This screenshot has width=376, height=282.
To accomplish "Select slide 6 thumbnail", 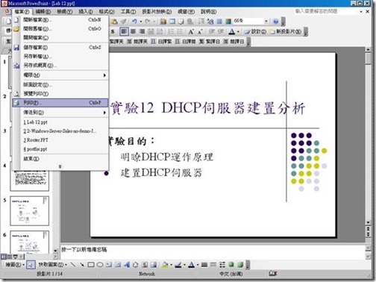I will click(x=30, y=242).
